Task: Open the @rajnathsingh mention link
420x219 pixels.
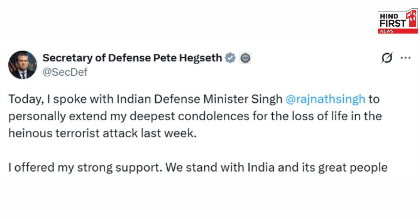Action: (325, 99)
